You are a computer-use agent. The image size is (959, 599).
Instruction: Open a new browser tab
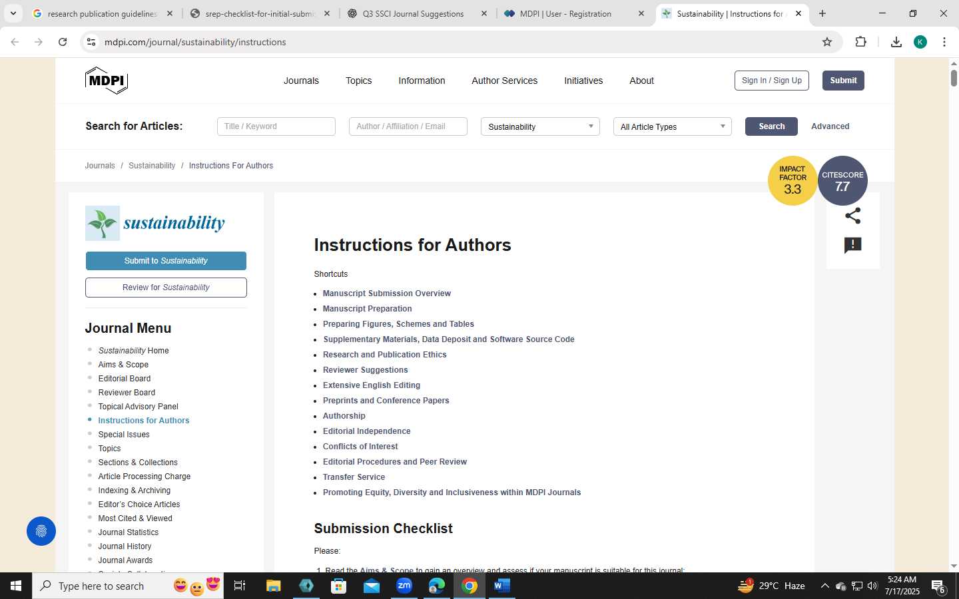tap(822, 13)
